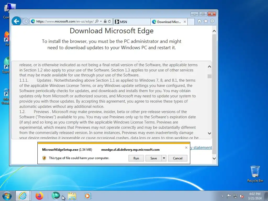Open the Windows Start menu
268x201 pixels.
tap(7, 196)
